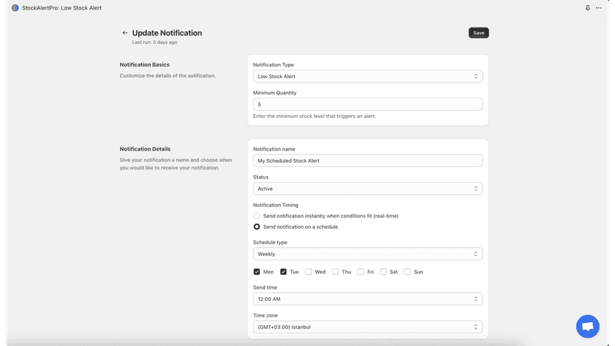Focus the Notification name text field
The height and width of the screenshot is (346, 615).
(x=368, y=161)
